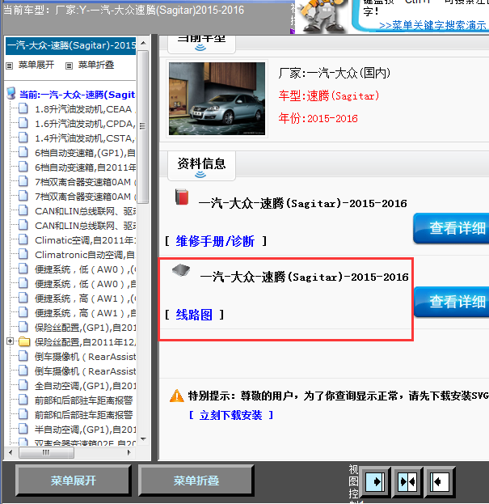Open the 资料信息 tab
Viewport: 489px width, 504px height.
(x=201, y=166)
